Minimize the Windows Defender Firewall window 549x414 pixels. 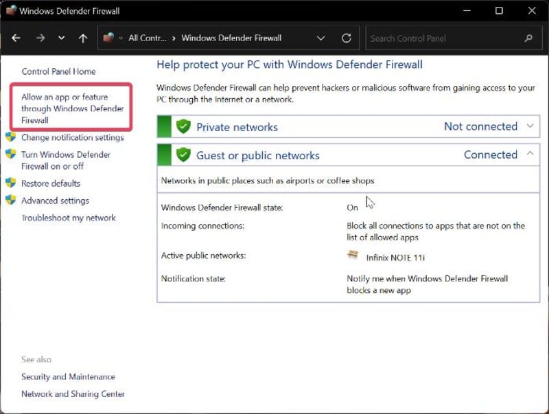click(467, 10)
